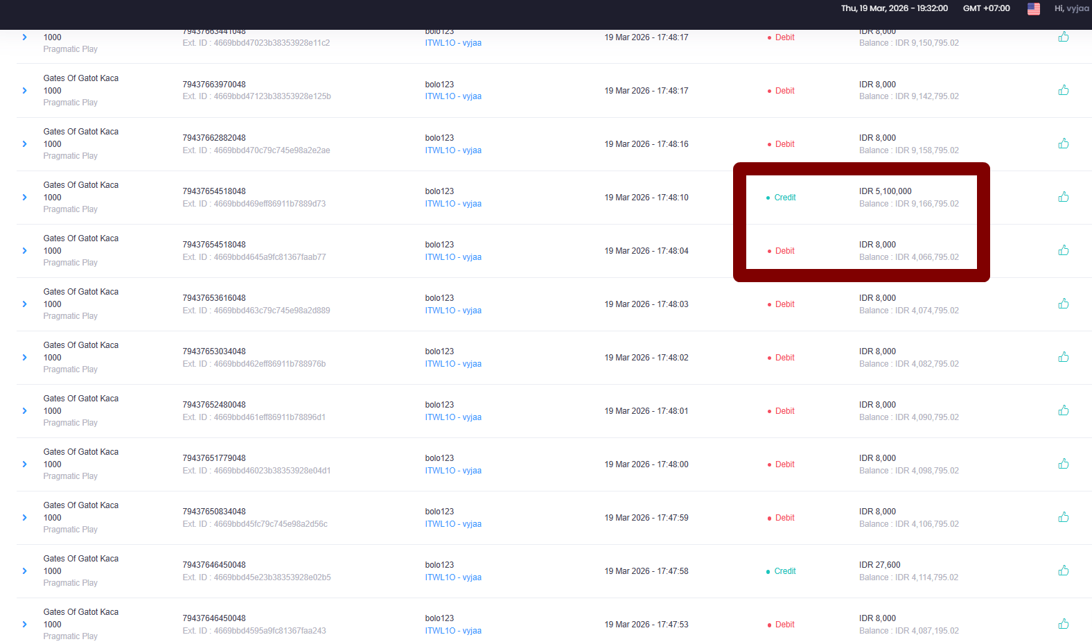1092x644 pixels.
Task: Click thumbs-up icon for the 17:48:02 transaction
Action: point(1064,357)
